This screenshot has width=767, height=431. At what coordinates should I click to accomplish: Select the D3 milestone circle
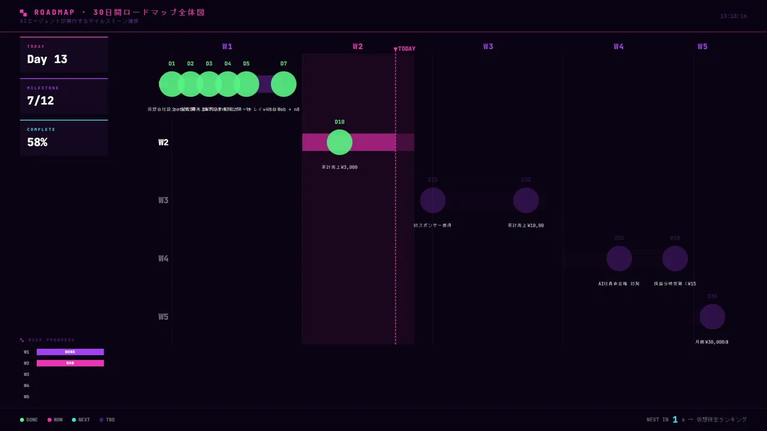pyautogui.click(x=209, y=84)
